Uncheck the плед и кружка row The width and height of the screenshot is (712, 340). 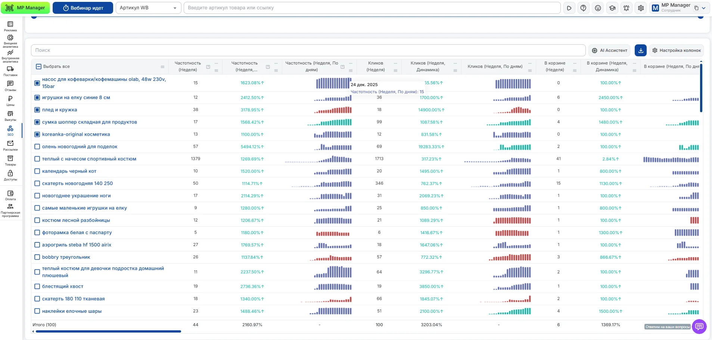(37, 110)
